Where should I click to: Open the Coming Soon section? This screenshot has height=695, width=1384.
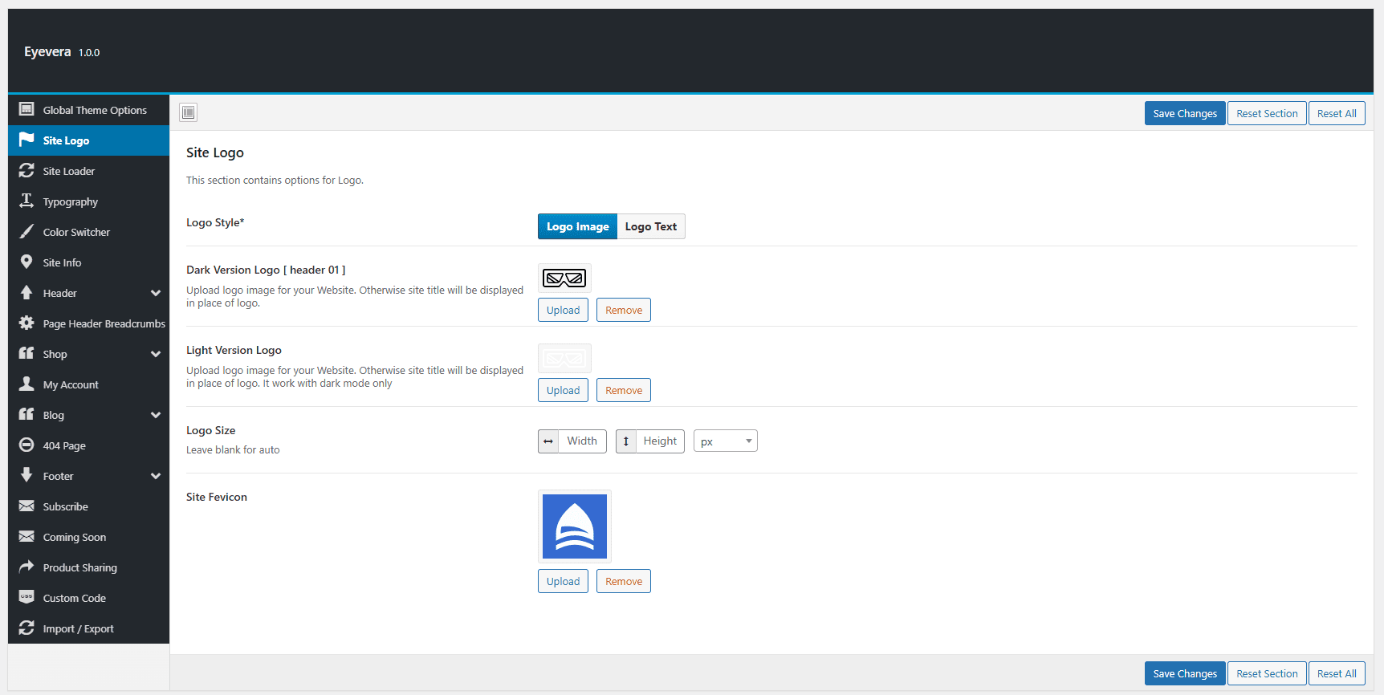[88, 537]
